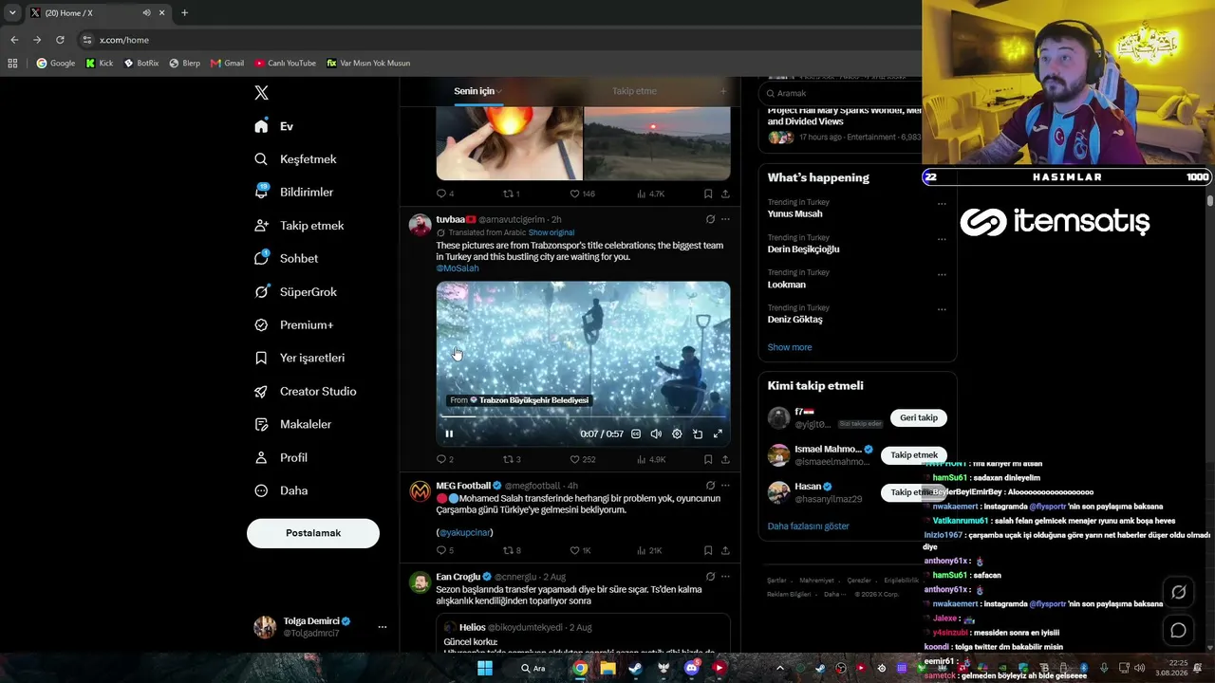
Task: Select the Senin için tab
Action: coord(477,91)
